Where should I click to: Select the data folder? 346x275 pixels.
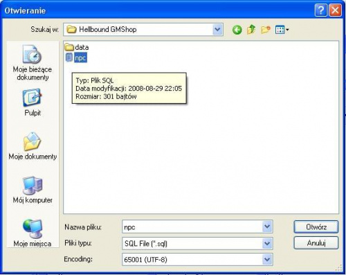click(77, 47)
